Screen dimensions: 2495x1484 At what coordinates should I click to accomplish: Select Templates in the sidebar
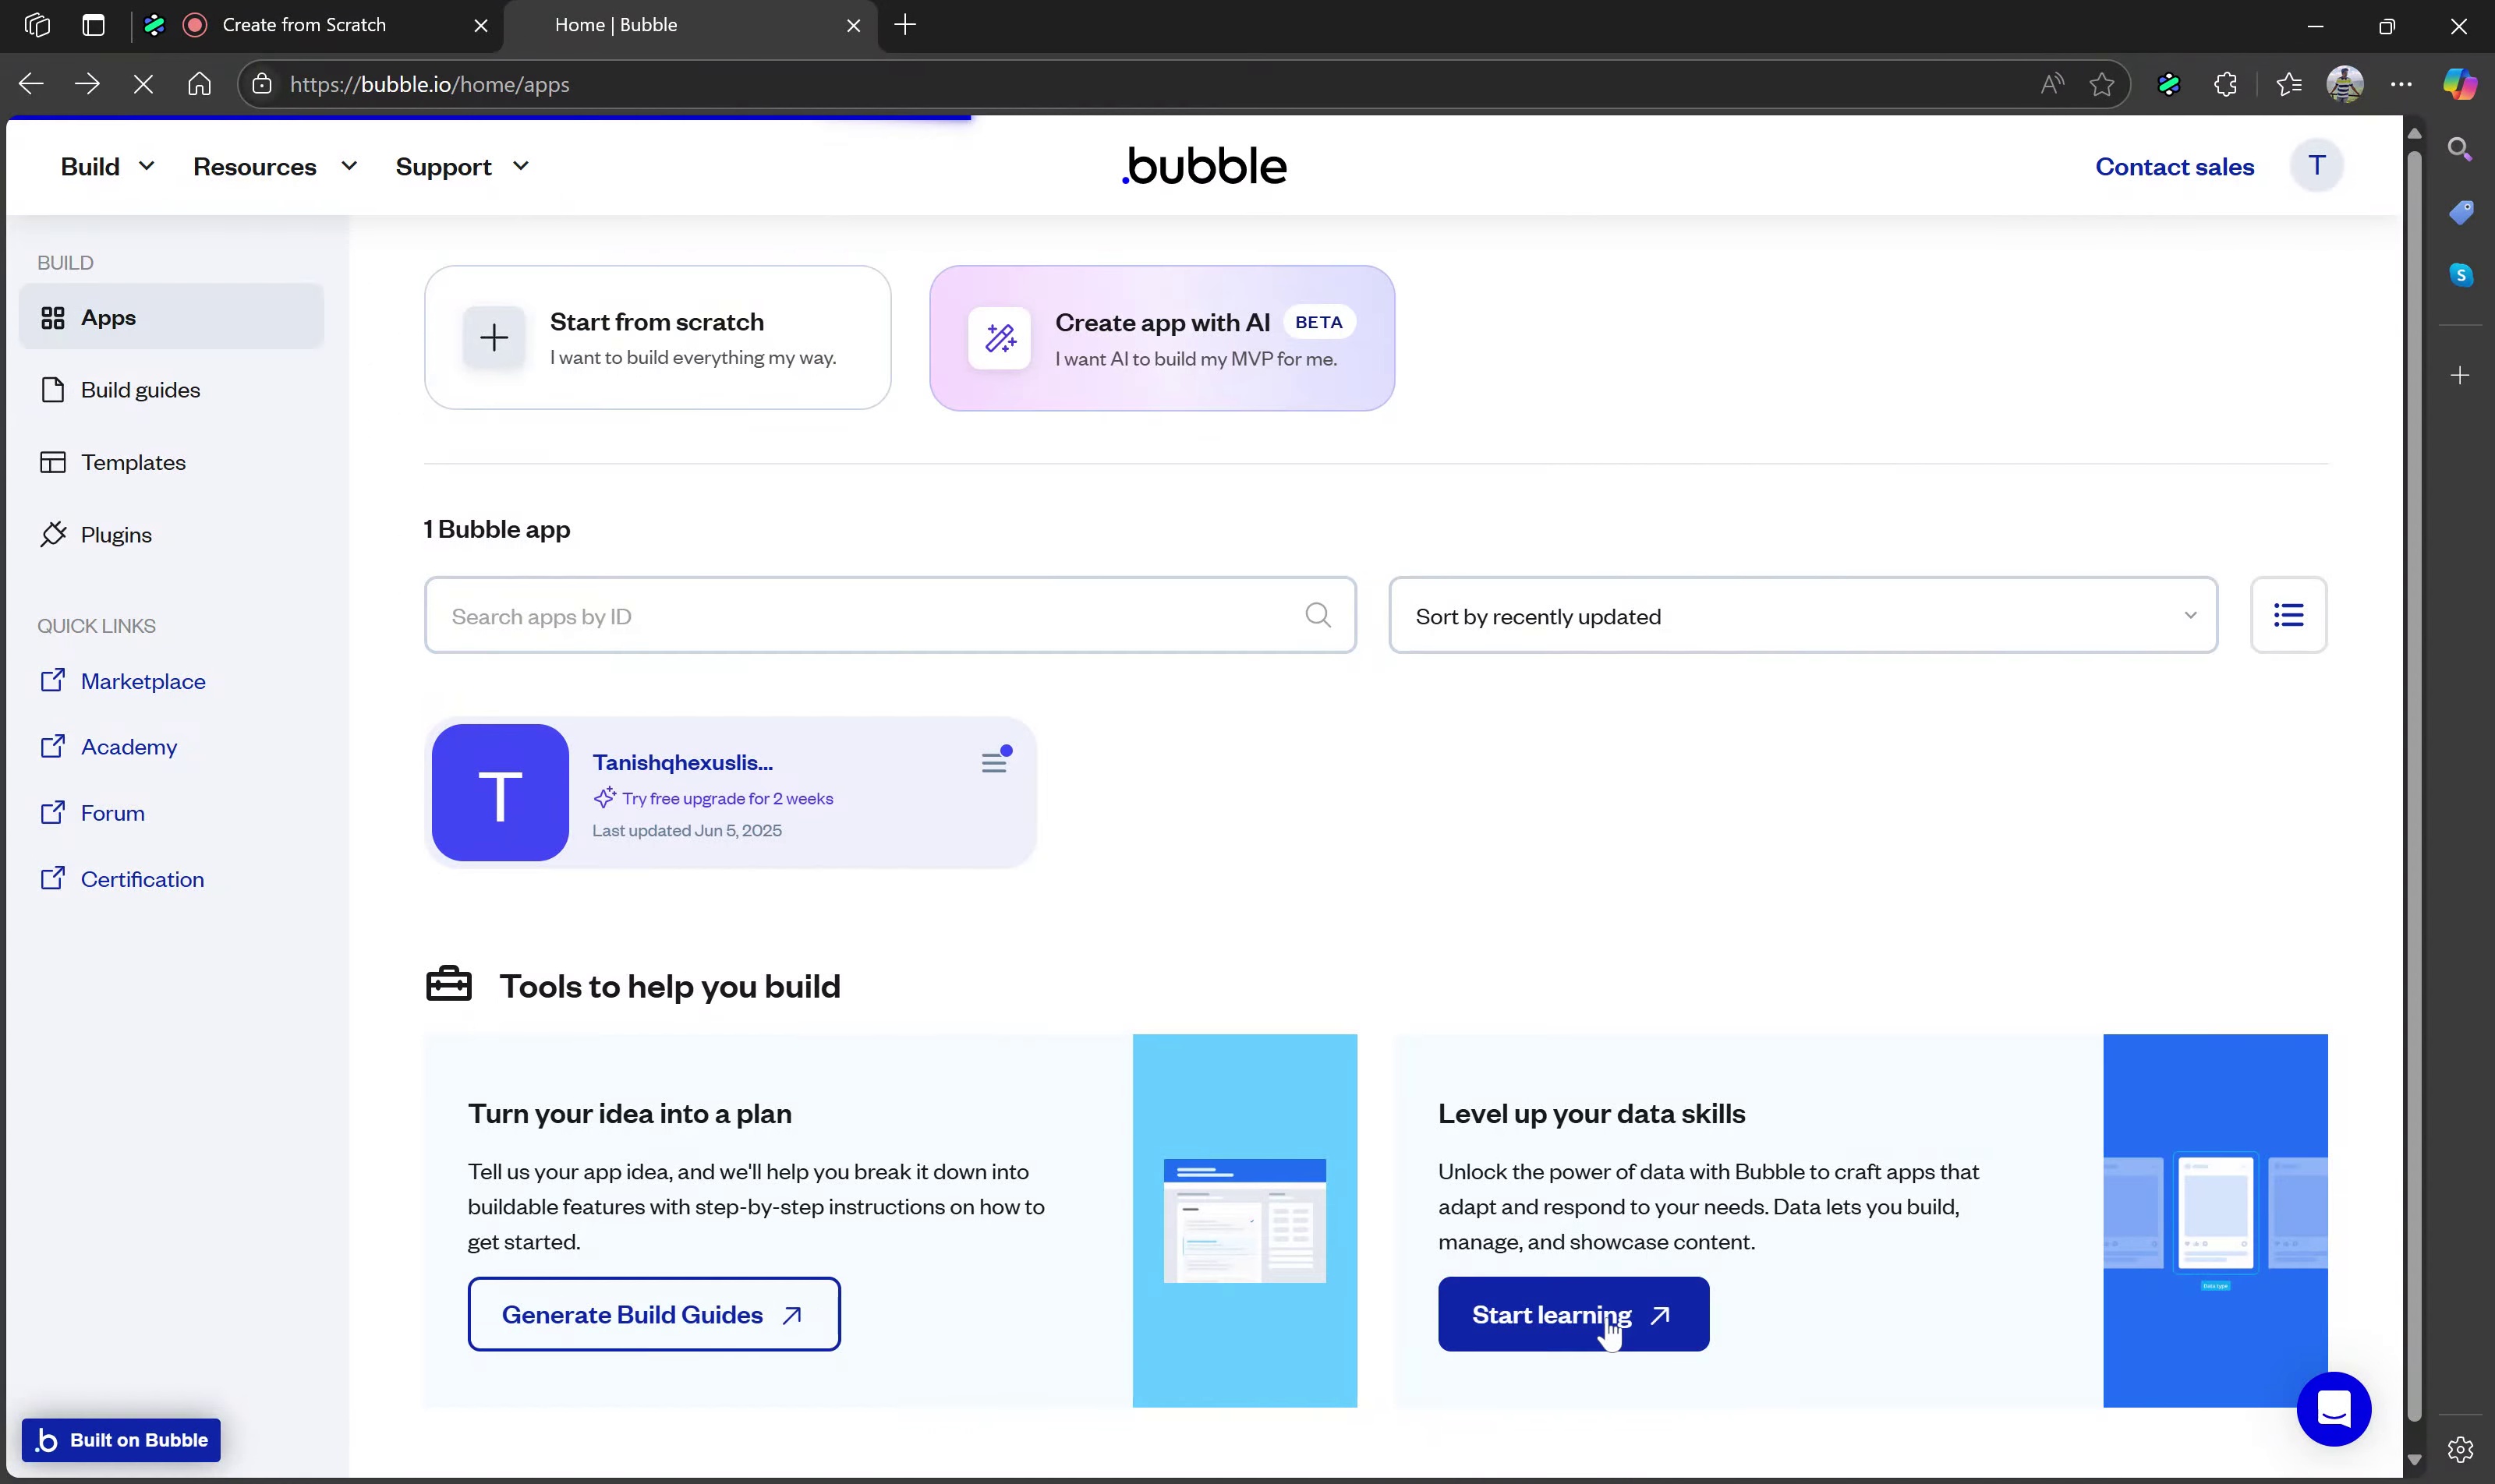pos(133,462)
